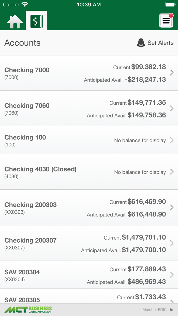Select the dollar bills Accounts icon
Viewport: 178px width, 316px height.
(x=36, y=21)
